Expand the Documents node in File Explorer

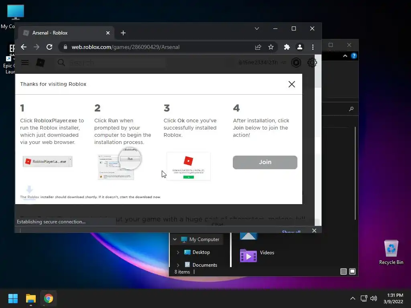click(178, 265)
